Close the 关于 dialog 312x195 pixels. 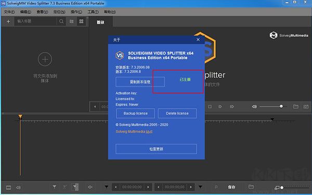(198, 40)
